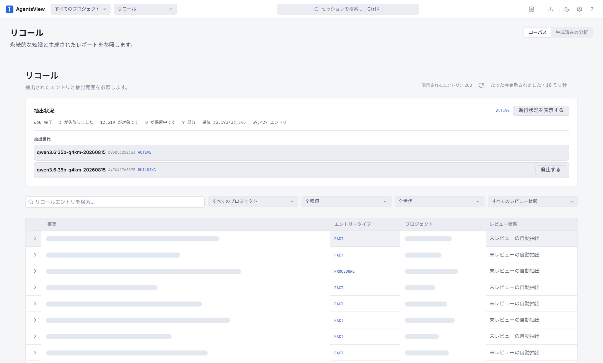Expand the PROCEDURE row chevron

click(x=35, y=271)
